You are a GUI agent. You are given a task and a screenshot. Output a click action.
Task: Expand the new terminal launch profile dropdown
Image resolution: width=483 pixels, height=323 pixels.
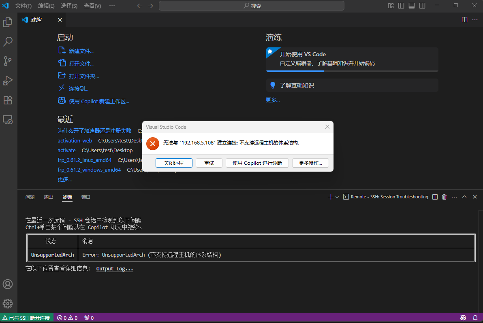pyautogui.click(x=337, y=197)
